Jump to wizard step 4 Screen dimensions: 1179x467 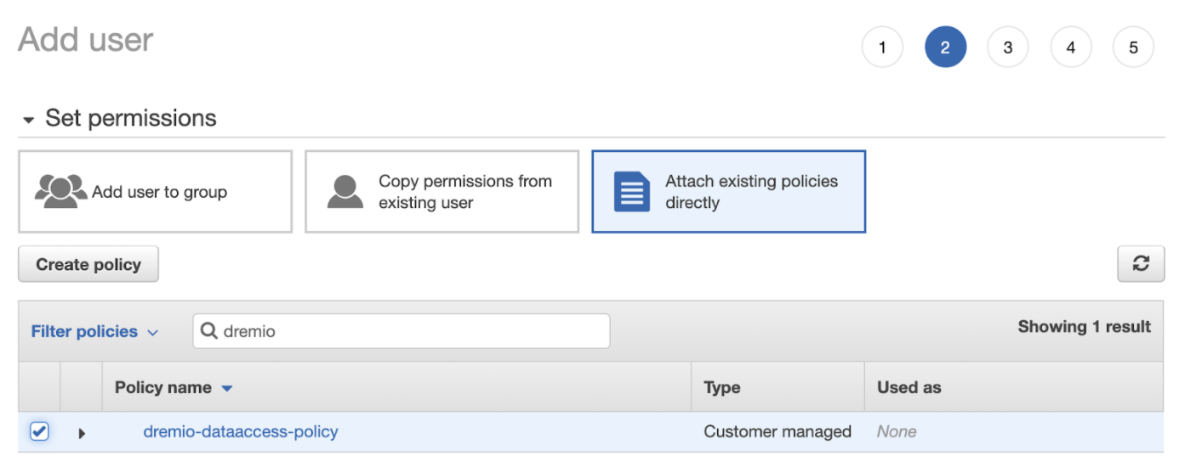coord(1070,48)
